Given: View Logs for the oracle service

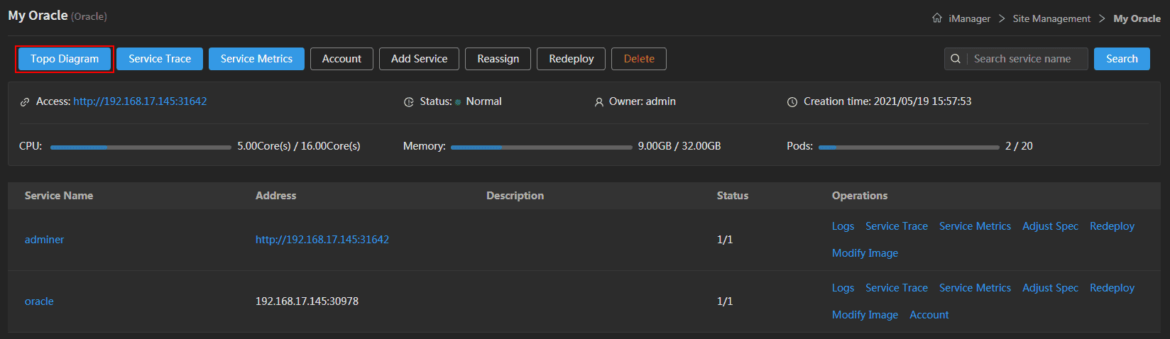Looking at the screenshot, I should [843, 288].
